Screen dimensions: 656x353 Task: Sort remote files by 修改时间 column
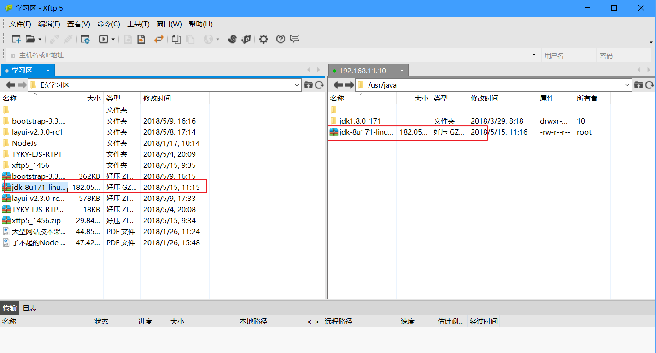tap(502, 98)
